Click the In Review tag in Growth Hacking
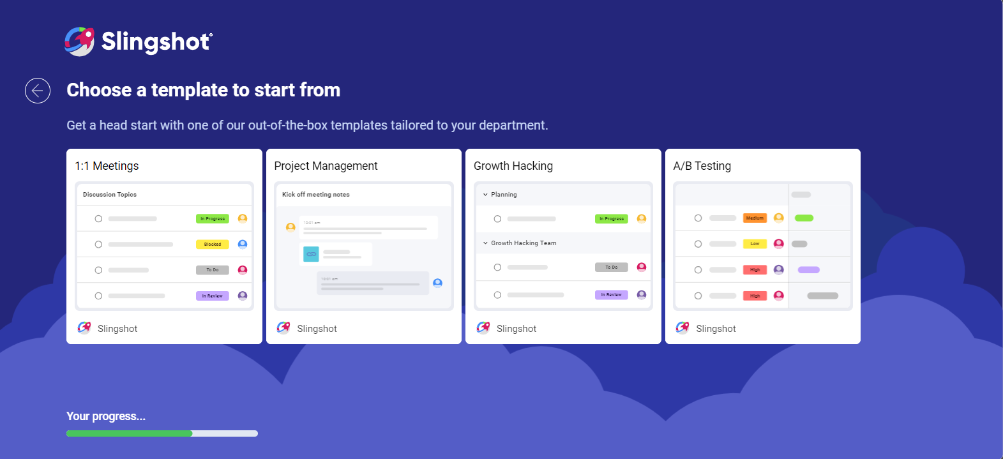The image size is (1003, 459). click(x=612, y=295)
